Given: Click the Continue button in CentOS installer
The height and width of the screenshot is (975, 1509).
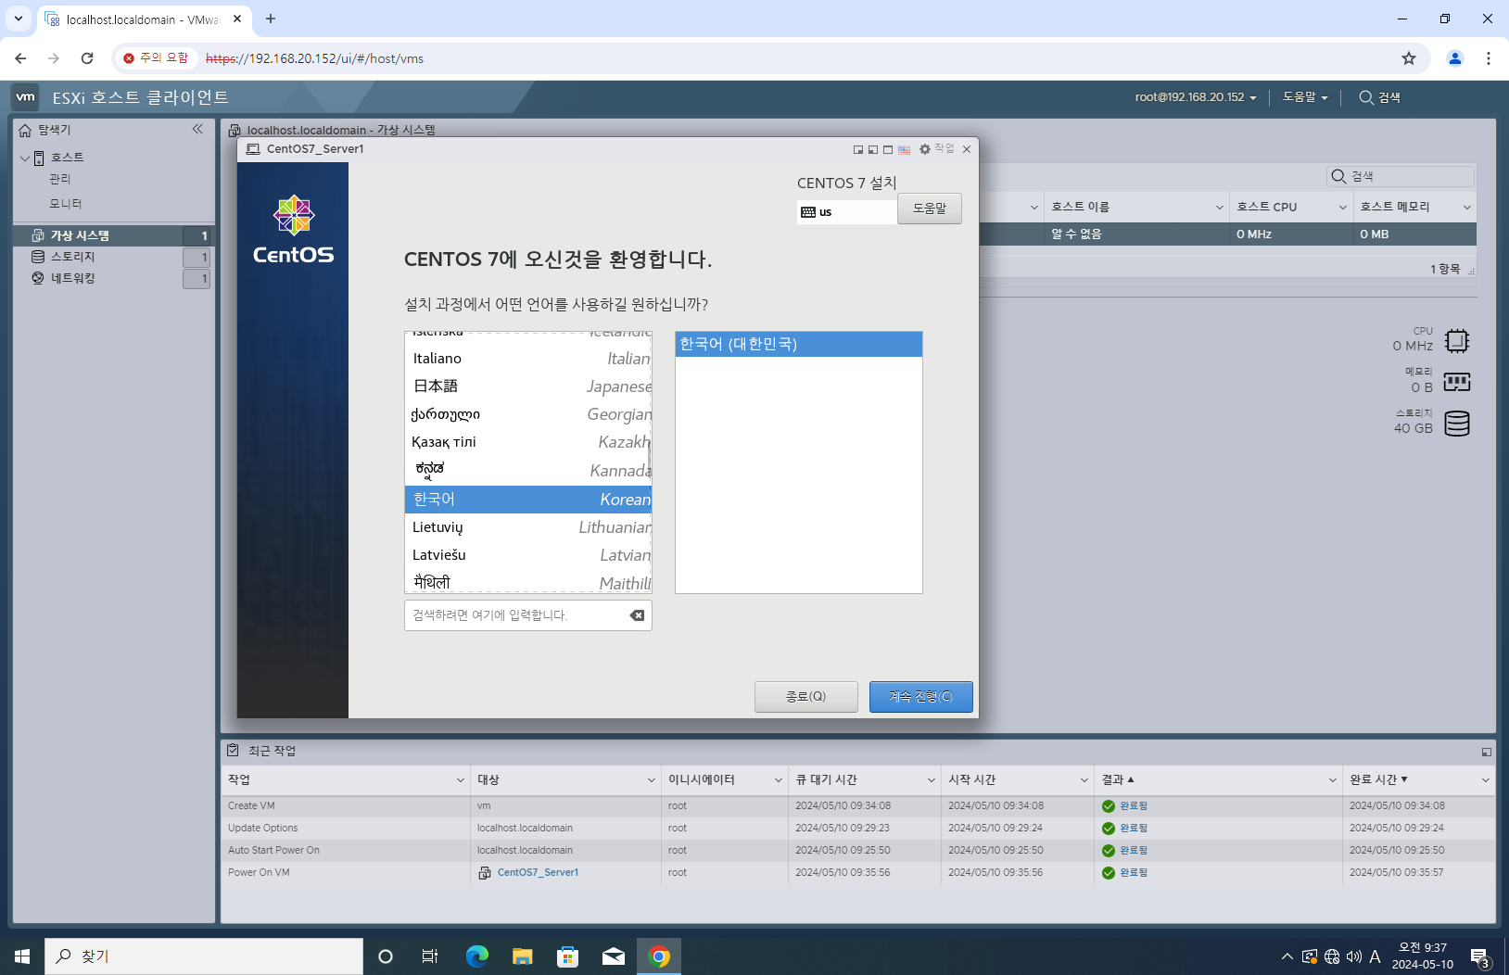Looking at the screenshot, I should (x=921, y=697).
